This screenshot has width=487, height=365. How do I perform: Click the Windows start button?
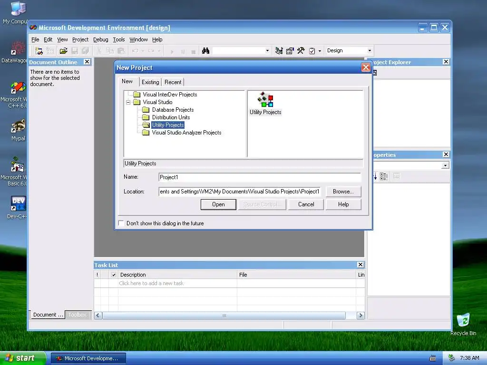23,358
